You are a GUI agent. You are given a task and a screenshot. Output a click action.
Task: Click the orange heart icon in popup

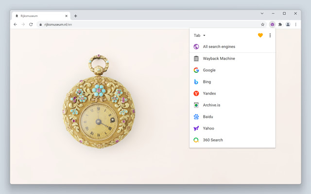[260, 35]
